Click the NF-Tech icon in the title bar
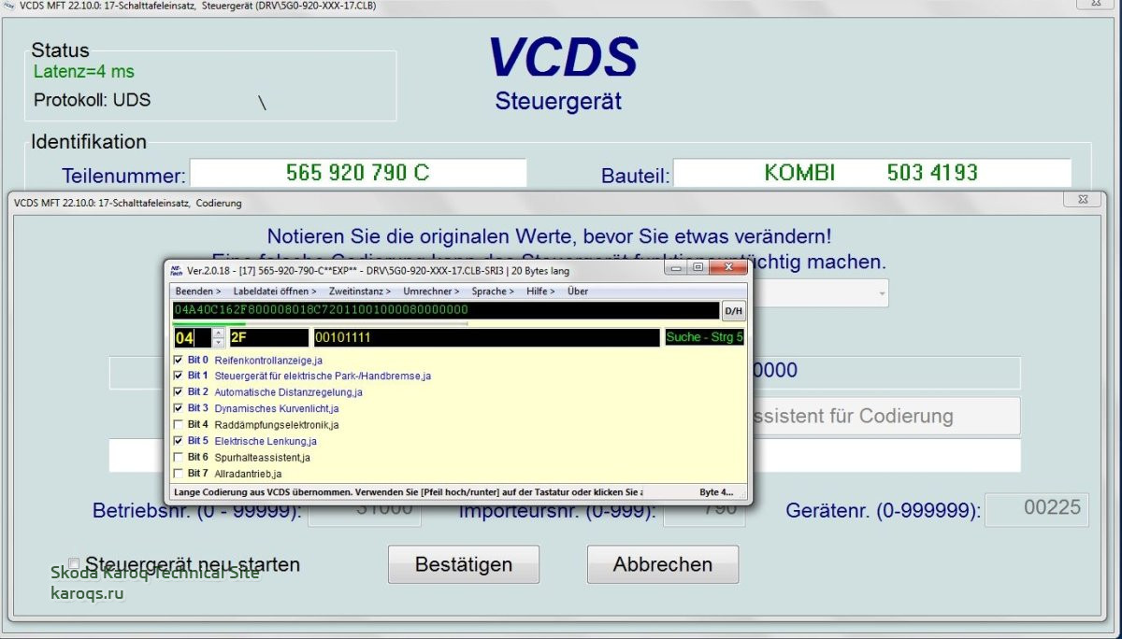 175,269
